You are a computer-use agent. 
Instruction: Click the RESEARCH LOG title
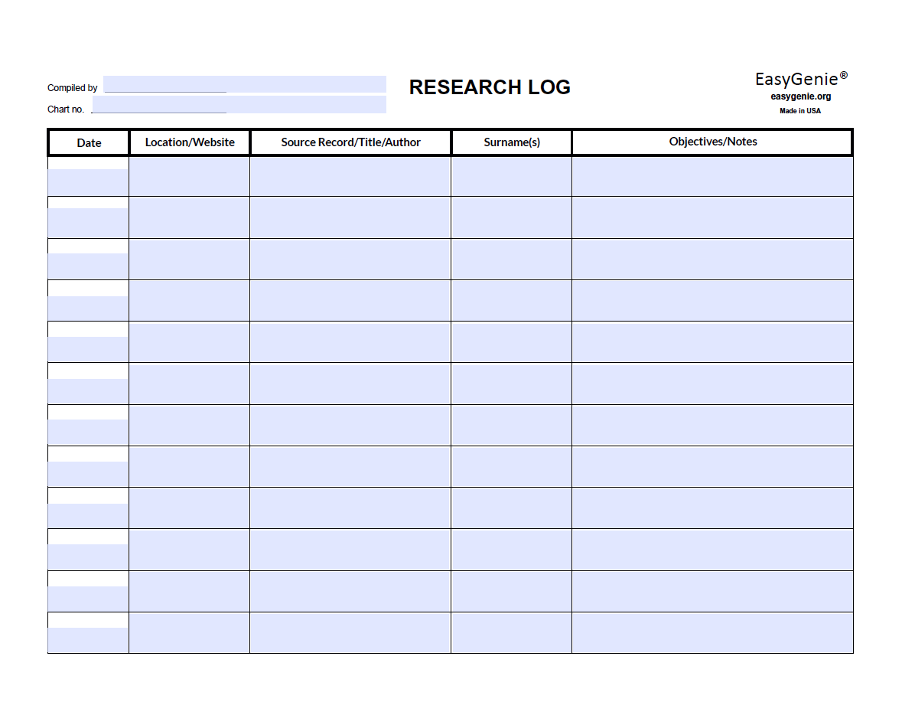pos(490,87)
